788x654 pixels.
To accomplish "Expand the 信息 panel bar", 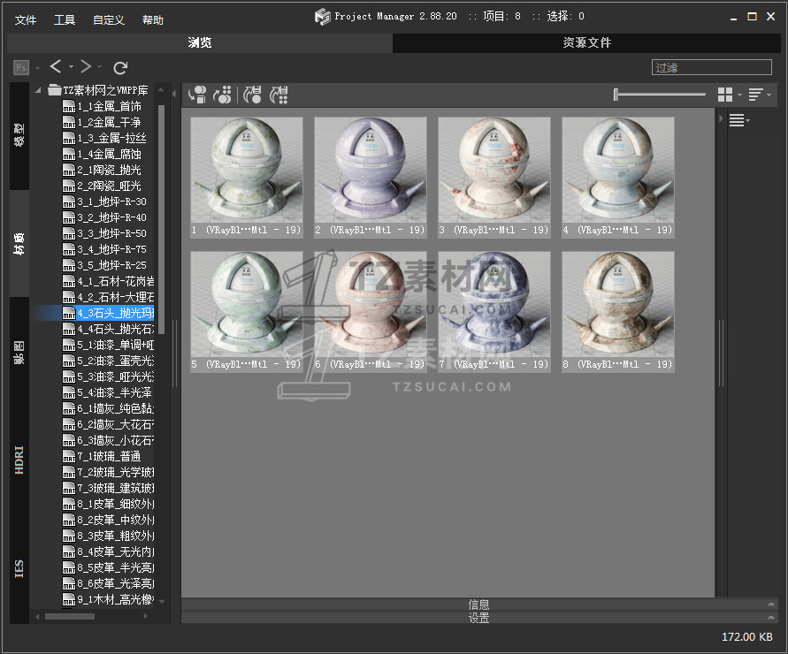I will pos(478,605).
